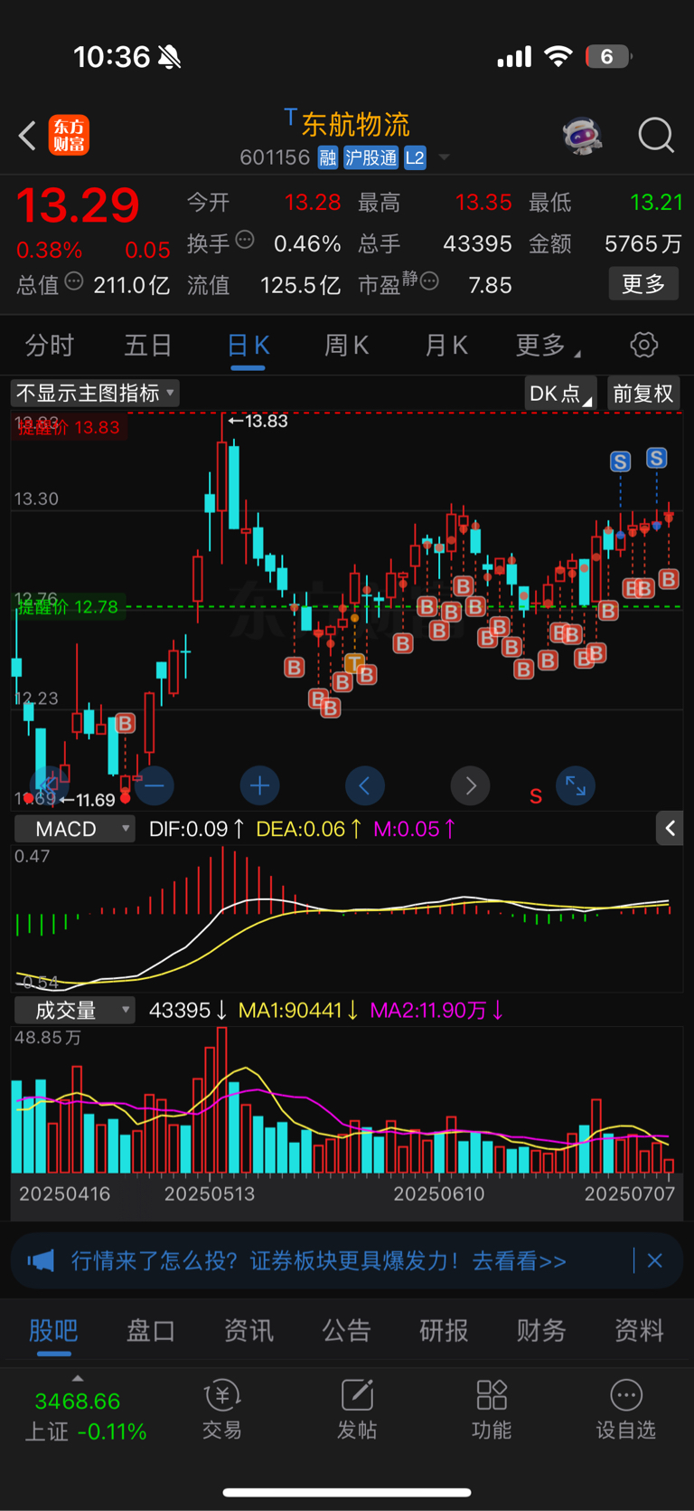Zoom in chart with plus button
This screenshot has width=694, height=1511.
[259, 785]
